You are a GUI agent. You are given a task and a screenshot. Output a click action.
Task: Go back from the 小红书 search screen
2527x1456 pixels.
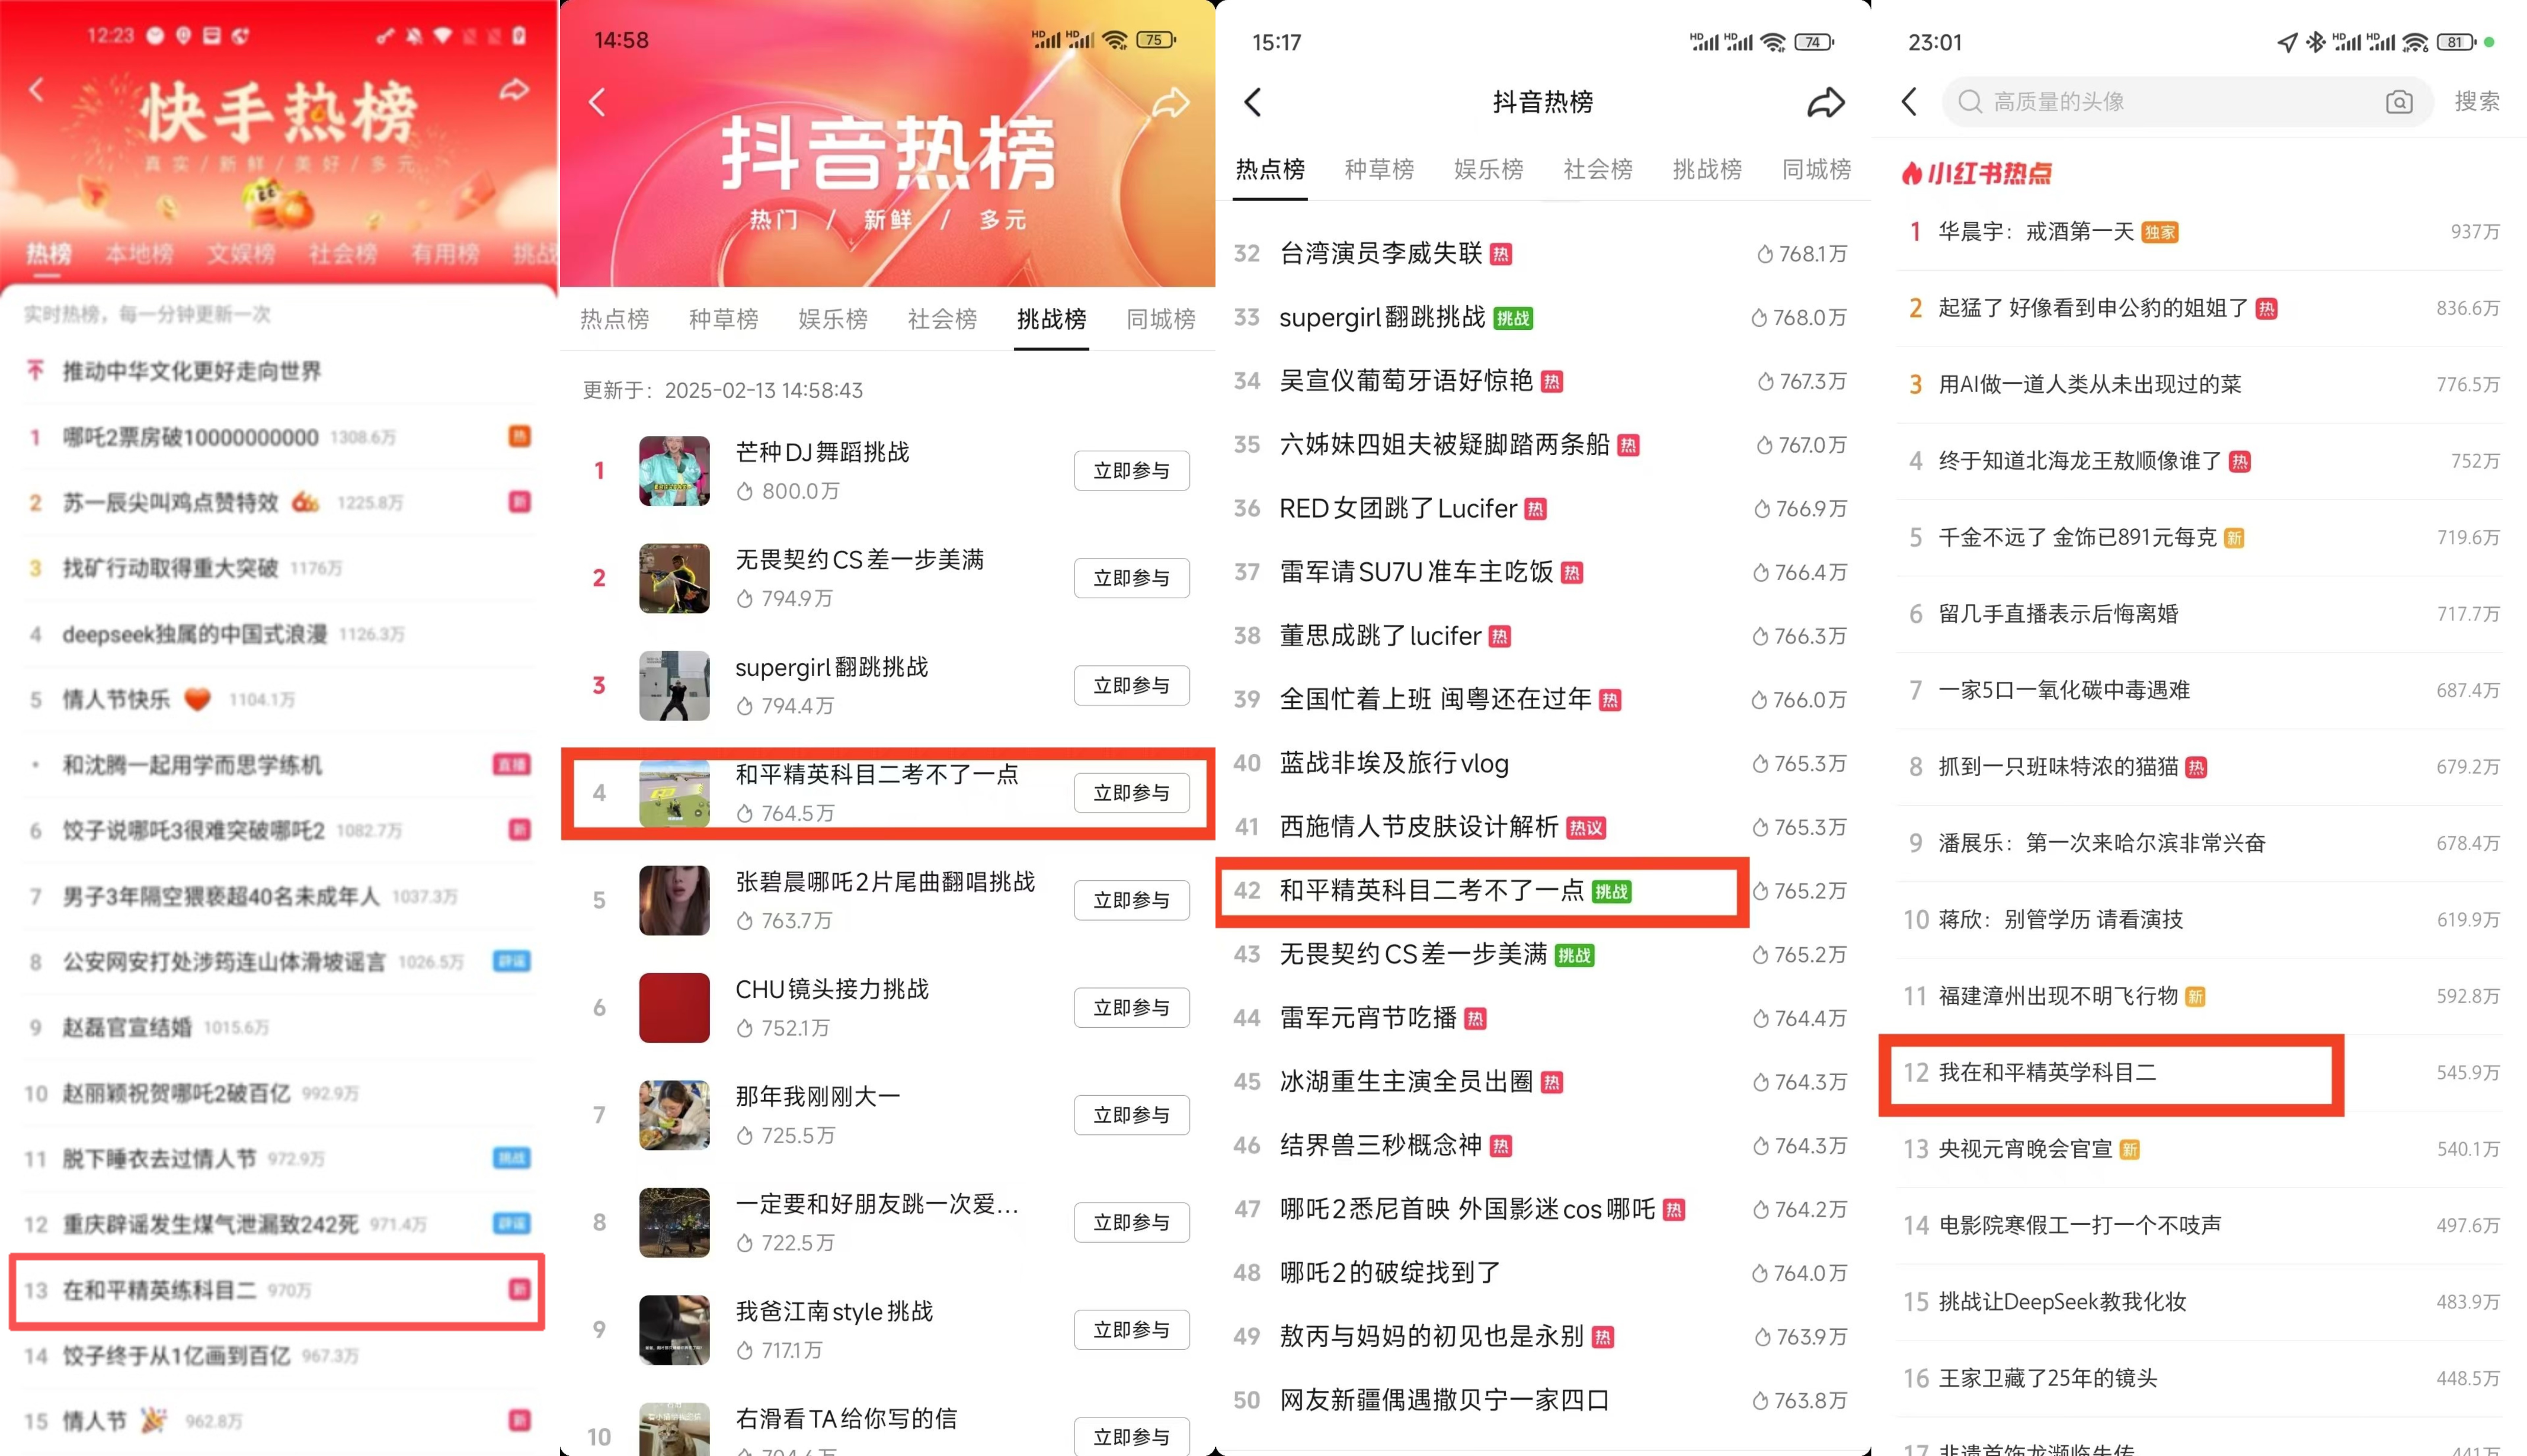pyautogui.click(x=1909, y=101)
